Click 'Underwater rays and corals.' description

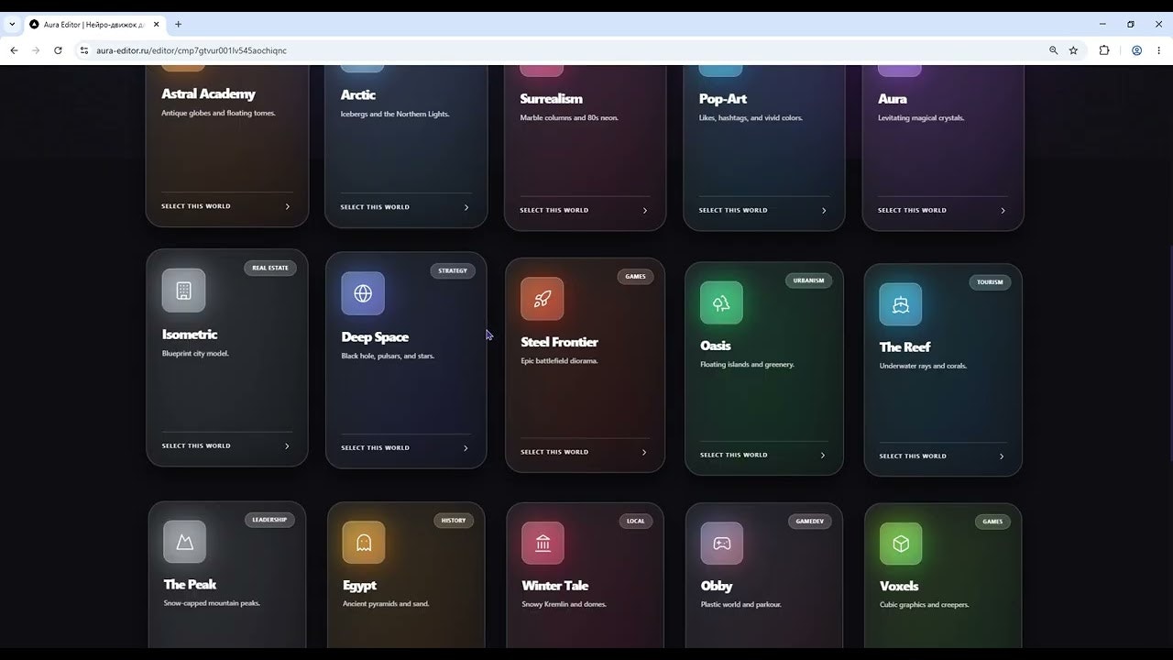pyautogui.click(x=923, y=366)
